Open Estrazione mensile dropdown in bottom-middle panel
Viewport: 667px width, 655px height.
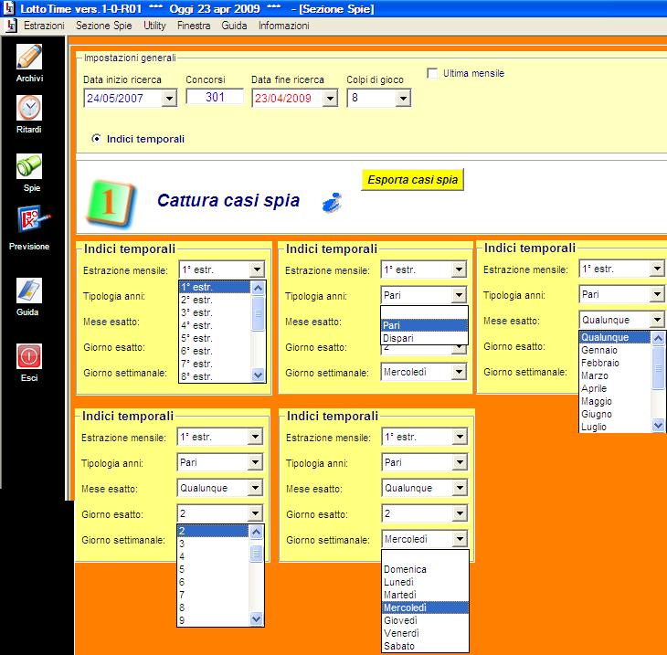(460, 437)
